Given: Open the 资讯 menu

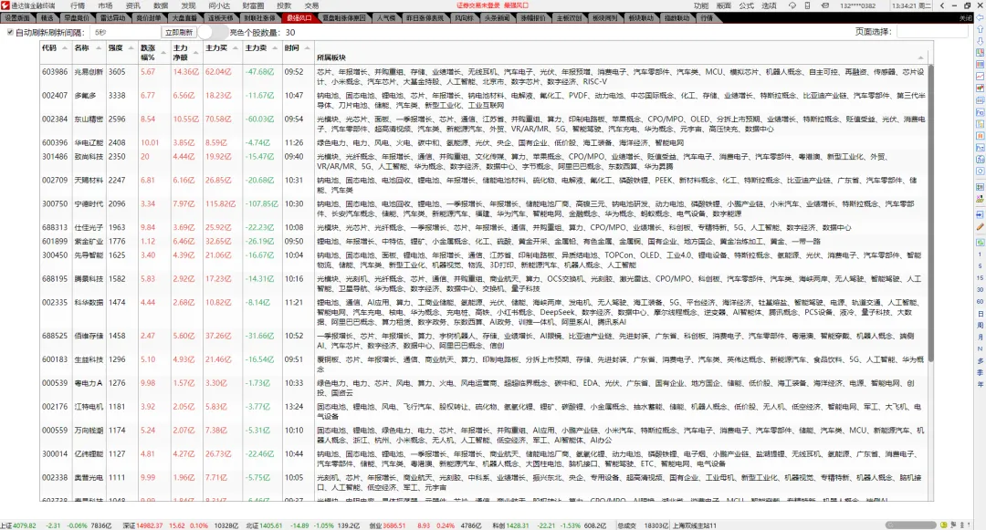Looking at the screenshot, I should coord(132,5).
